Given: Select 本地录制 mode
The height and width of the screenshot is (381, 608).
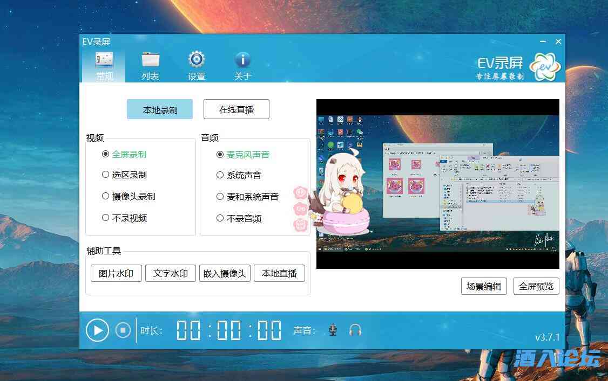Looking at the screenshot, I should click(160, 109).
